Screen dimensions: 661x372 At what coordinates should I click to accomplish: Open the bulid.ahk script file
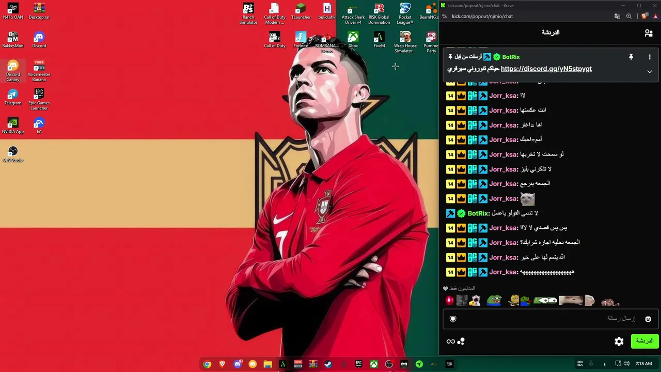[x=327, y=11]
